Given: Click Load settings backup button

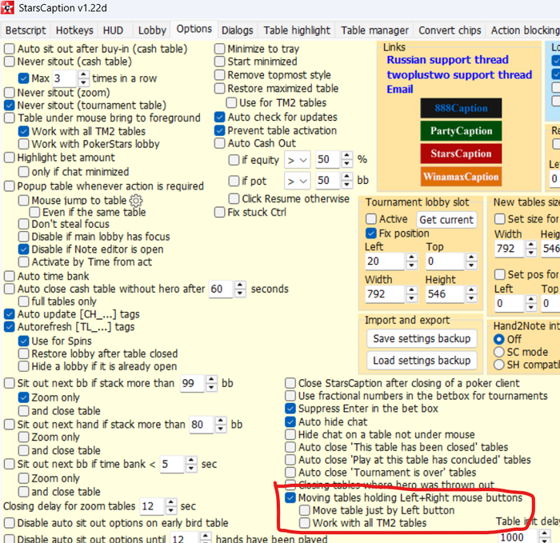Looking at the screenshot, I should [x=422, y=361].
